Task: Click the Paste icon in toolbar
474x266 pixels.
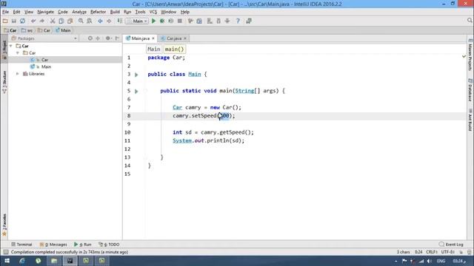Action: tap(70, 21)
